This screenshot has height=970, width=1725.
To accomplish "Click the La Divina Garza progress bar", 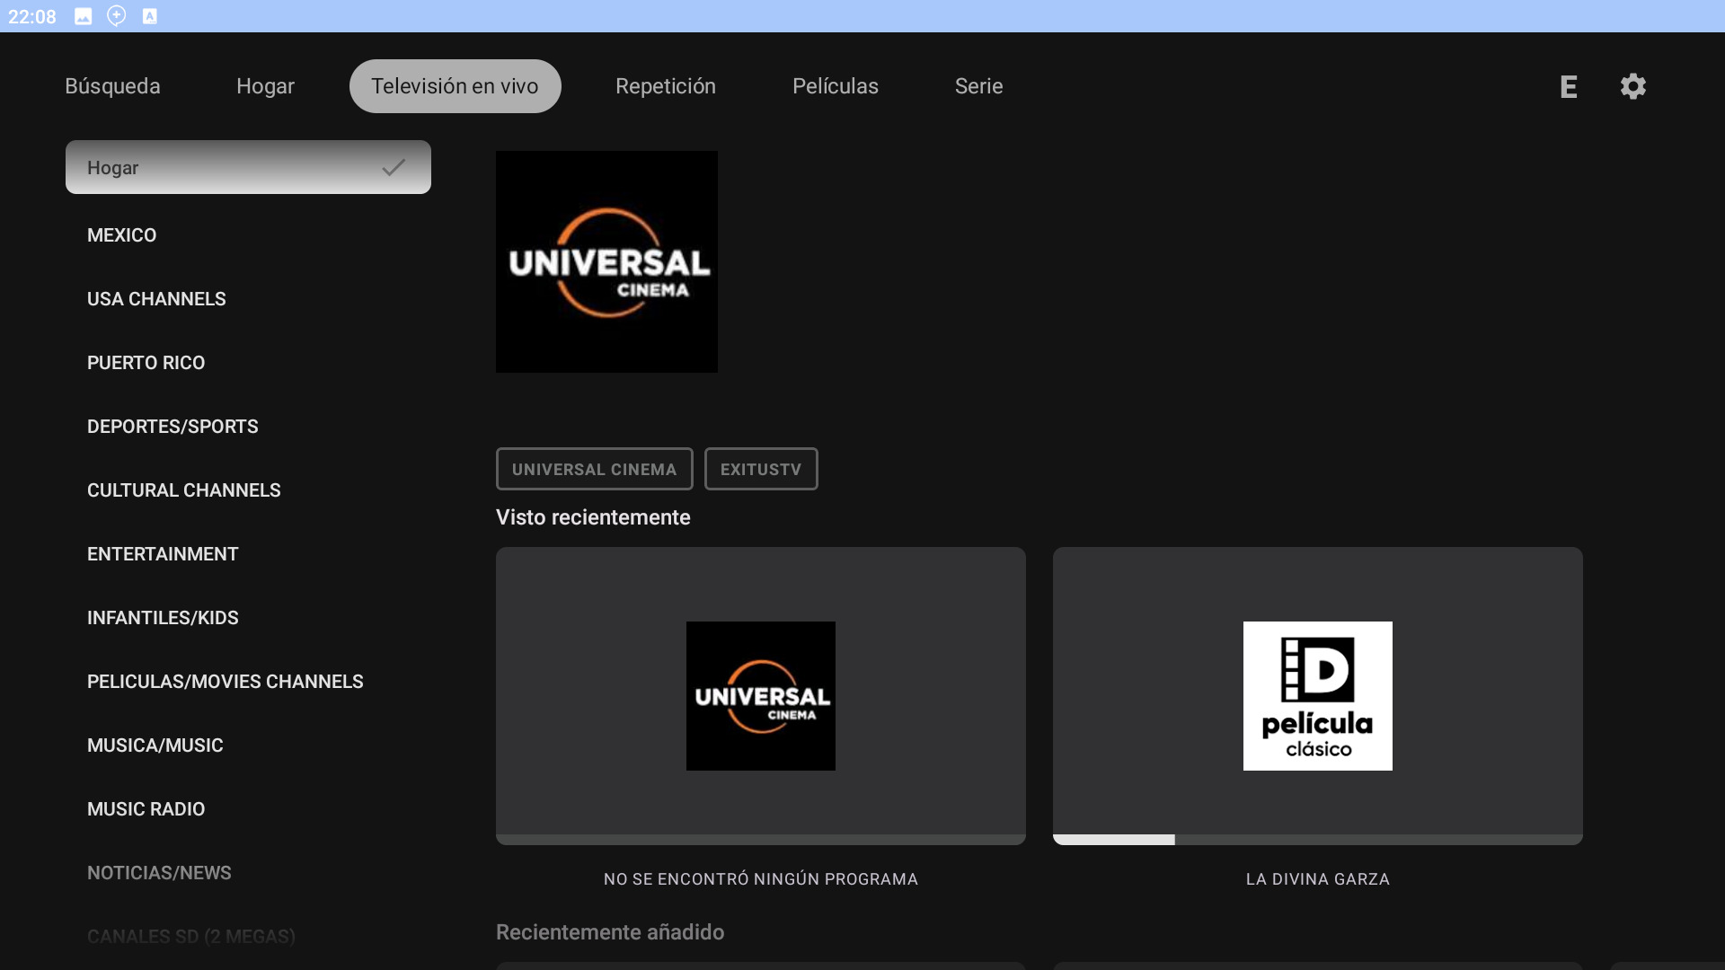I will click(x=1317, y=840).
